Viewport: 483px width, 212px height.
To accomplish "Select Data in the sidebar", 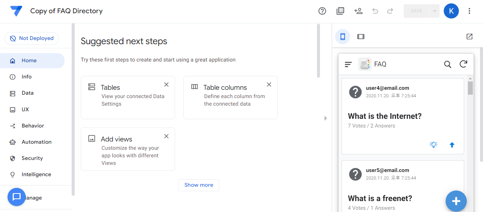I will pos(32,93).
